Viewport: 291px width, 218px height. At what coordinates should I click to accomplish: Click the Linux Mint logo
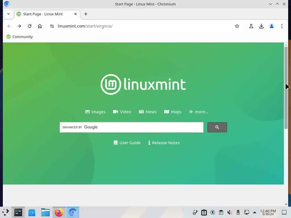point(143,84)
